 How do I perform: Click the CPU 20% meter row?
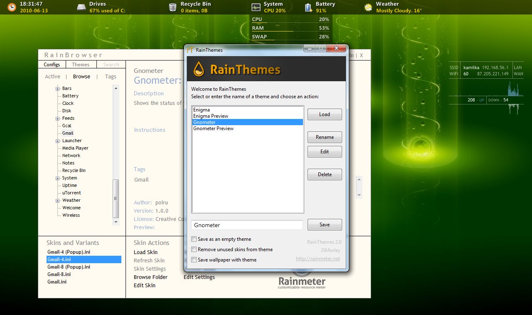tap(291, 19)
